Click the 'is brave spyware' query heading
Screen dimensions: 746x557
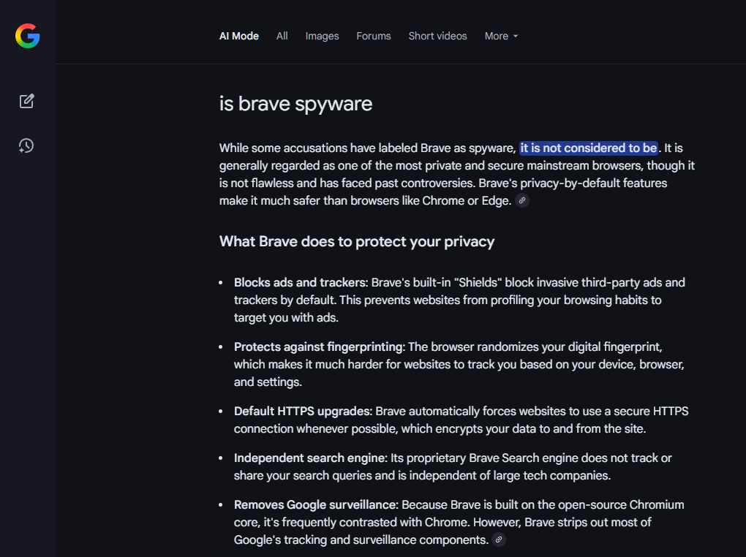point(295,104)
